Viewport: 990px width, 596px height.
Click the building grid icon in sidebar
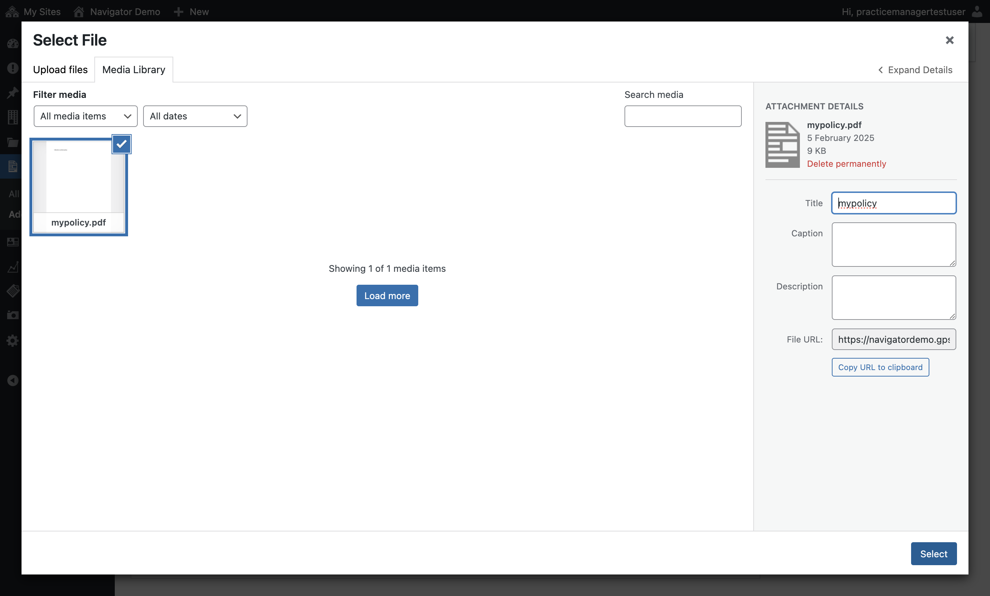pyautogui.click(x=13, y=117)
